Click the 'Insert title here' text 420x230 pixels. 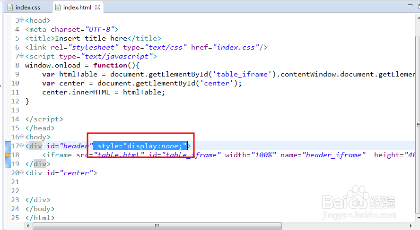(x=91, y=38)
